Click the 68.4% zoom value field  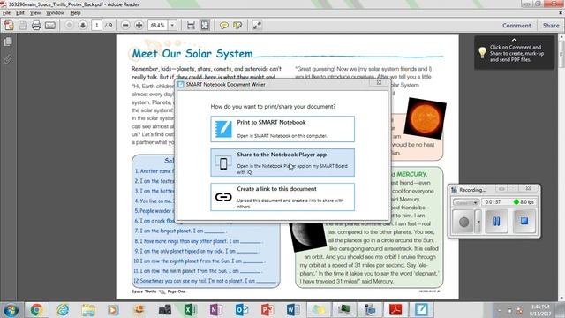[x=158, y=26]
